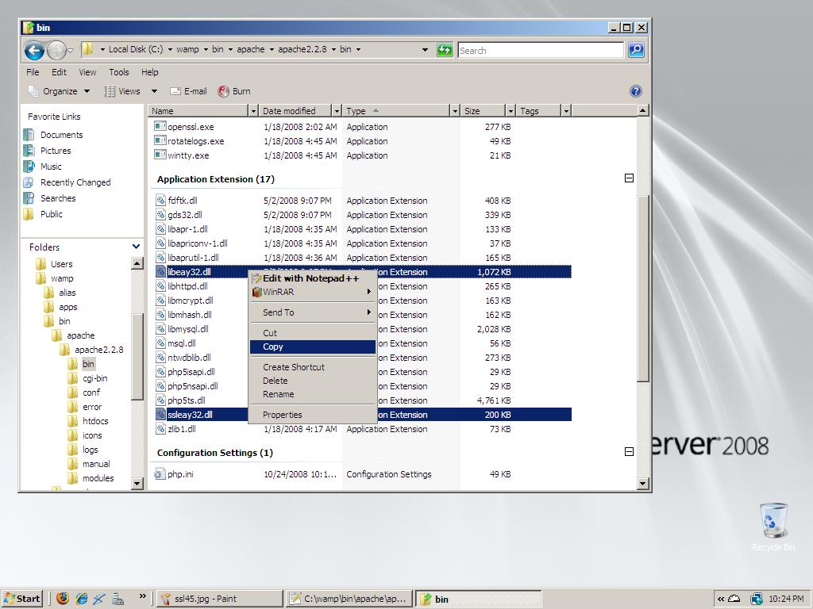
Task: Open Recycle Bin on desktop
Action: click(x=773, y=521)
